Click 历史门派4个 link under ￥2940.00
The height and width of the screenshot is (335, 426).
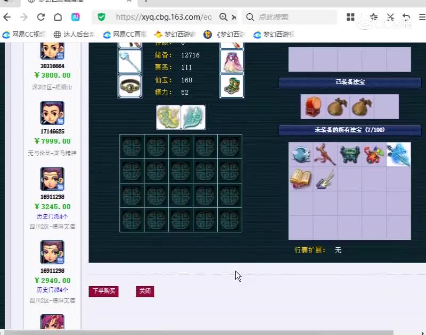point(52,290)
